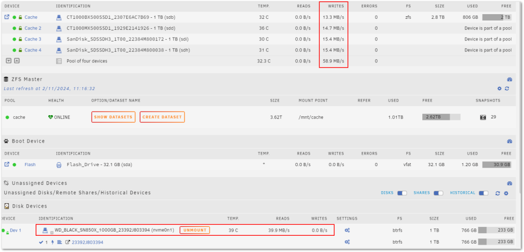Screen dimensions: 524x252
Task: Open the Cache 4 device link
Action: [33, 50]
